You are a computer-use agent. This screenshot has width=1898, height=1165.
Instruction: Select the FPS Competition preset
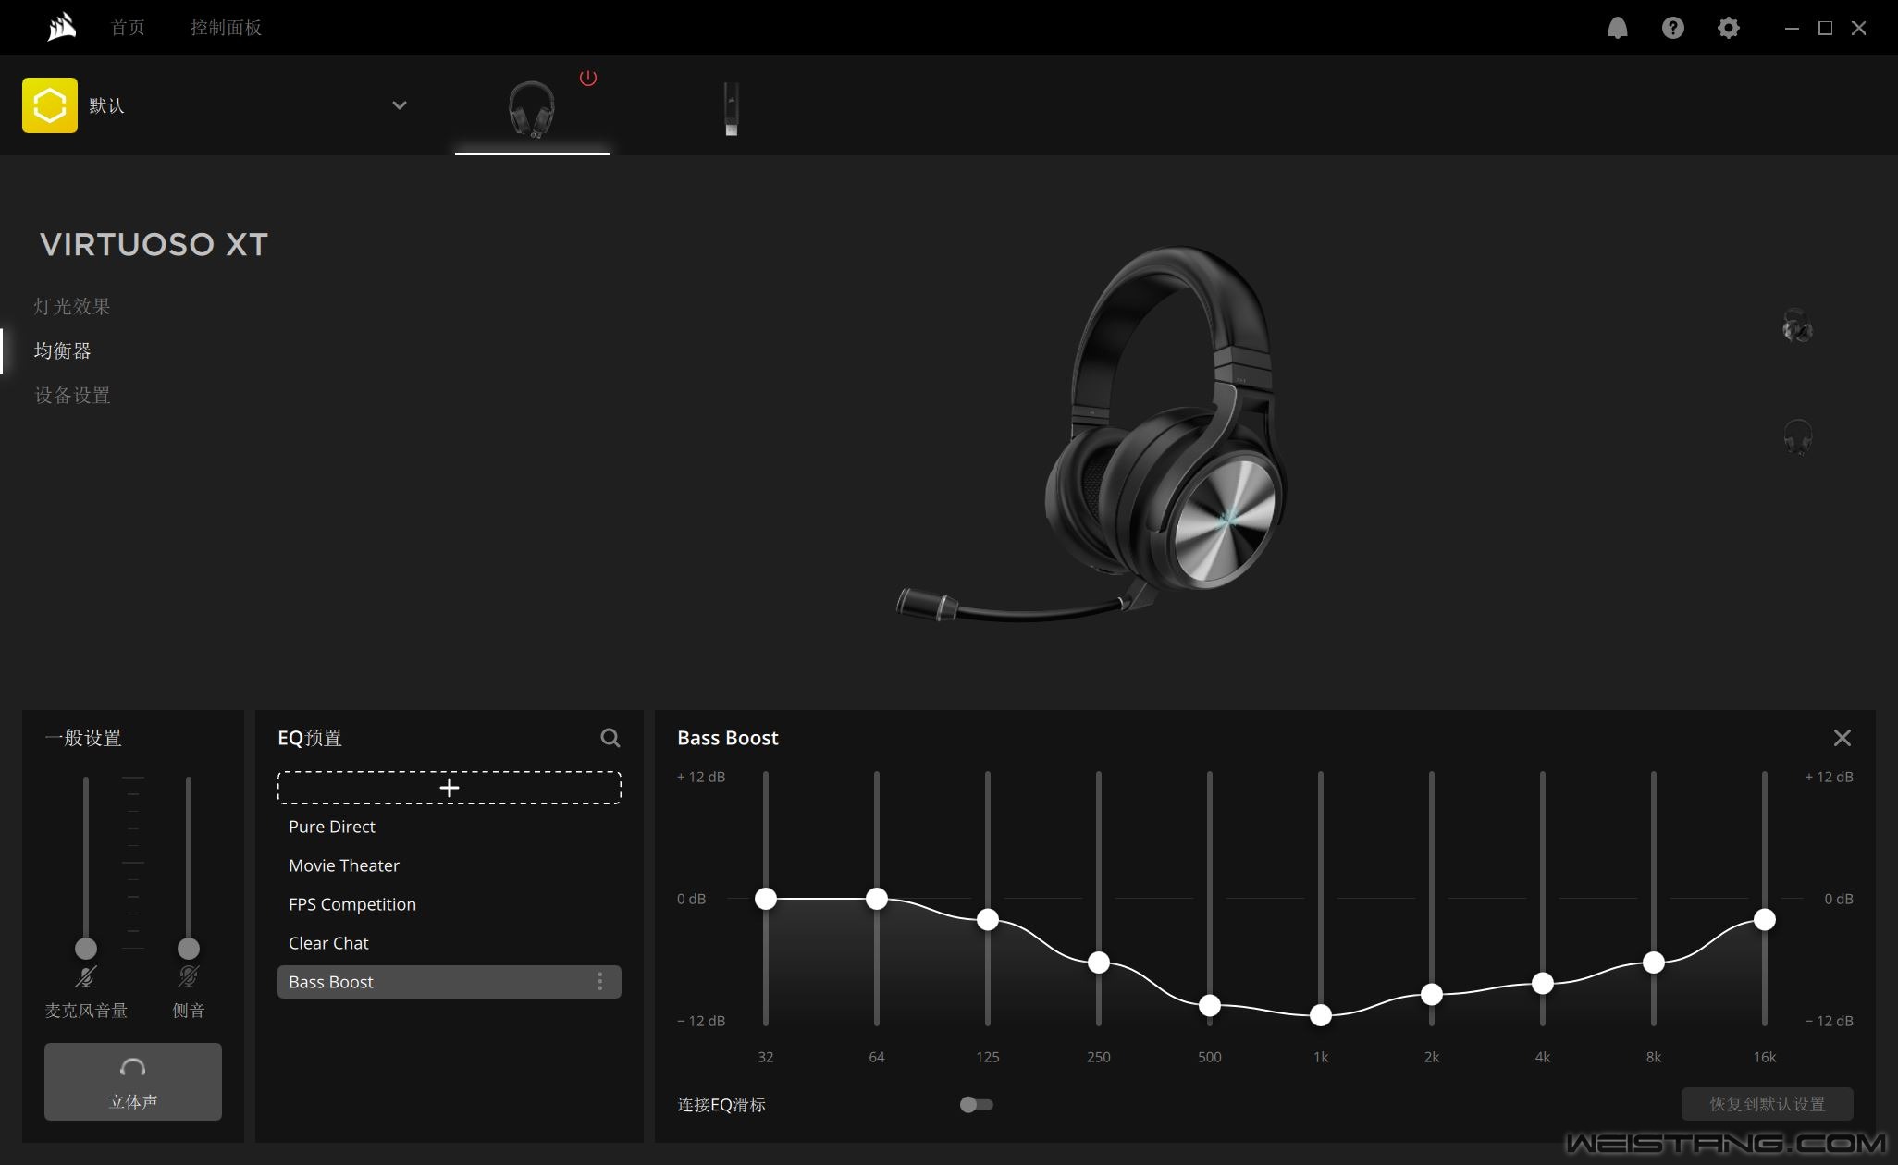[x=450, y=904]
